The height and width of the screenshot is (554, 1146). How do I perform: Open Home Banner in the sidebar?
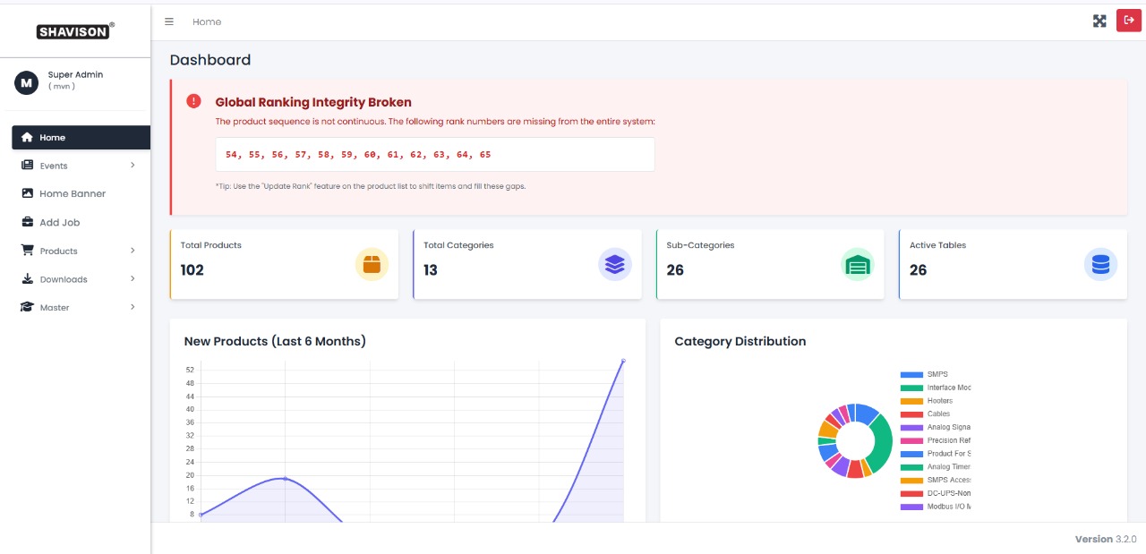[x=72, y=194]
